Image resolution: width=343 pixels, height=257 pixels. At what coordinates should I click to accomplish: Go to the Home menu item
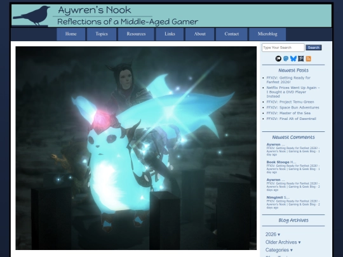tap(71, 34)
